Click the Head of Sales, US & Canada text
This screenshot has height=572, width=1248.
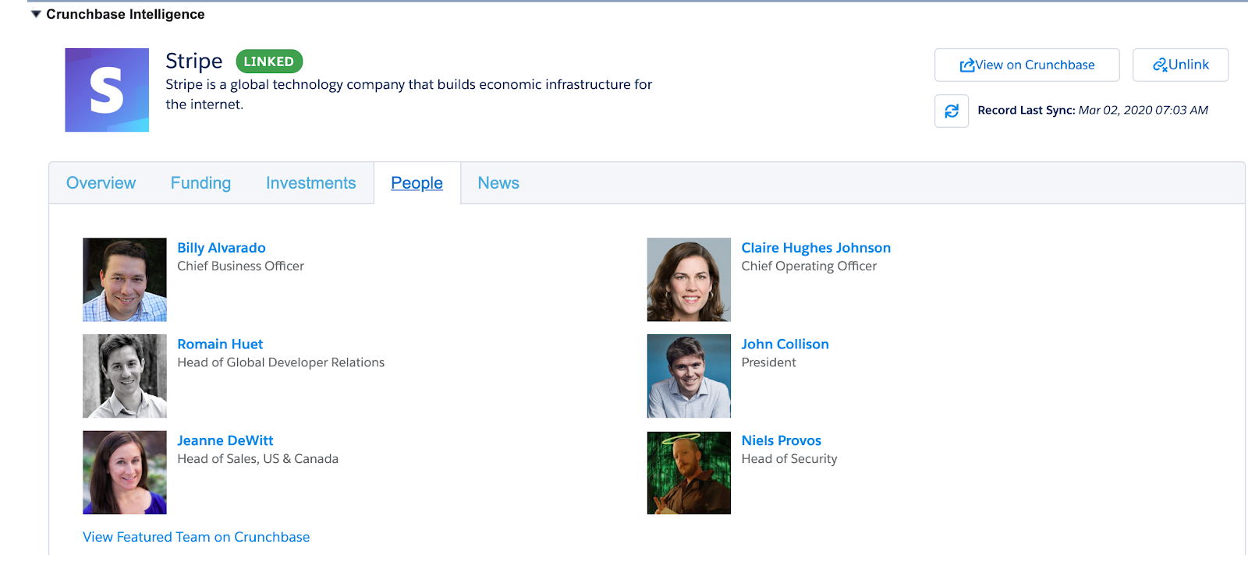257,459
